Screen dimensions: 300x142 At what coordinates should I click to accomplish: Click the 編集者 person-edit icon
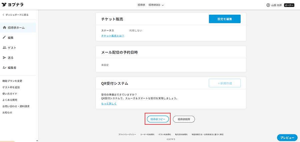(4, 67)
